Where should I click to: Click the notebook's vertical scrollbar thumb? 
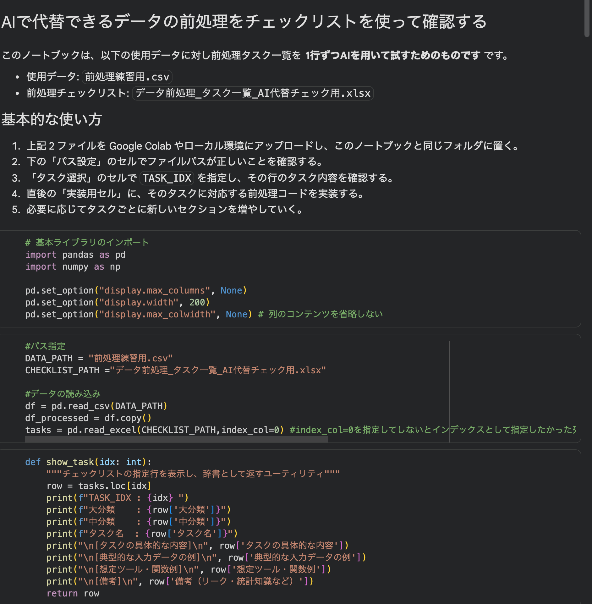click(587, 19)
